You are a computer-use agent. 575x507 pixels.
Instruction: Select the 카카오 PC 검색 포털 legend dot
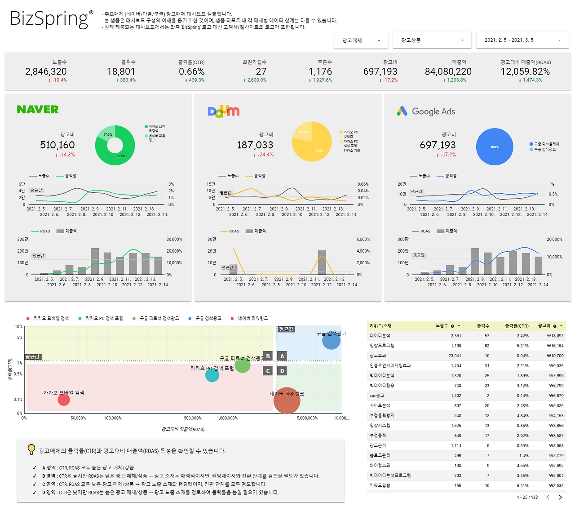click(80, 318)
